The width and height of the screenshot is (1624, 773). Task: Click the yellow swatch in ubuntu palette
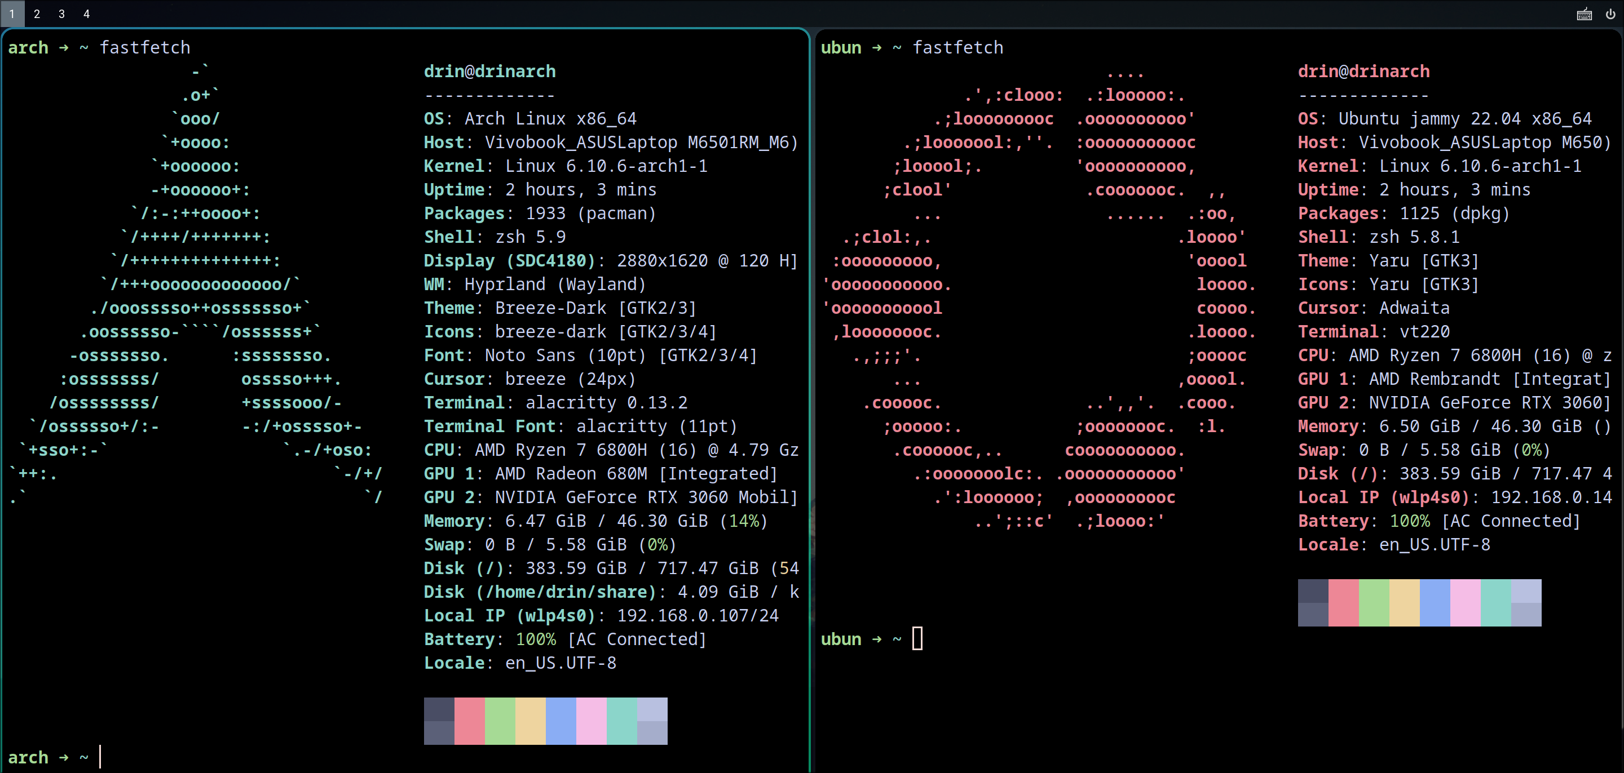pyautogui.click(x=1405, y=602)
